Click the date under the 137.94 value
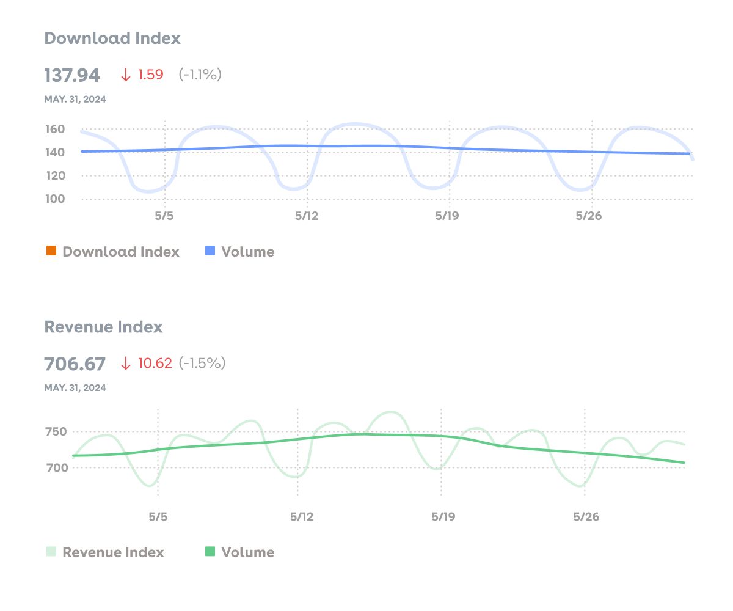 75,99
